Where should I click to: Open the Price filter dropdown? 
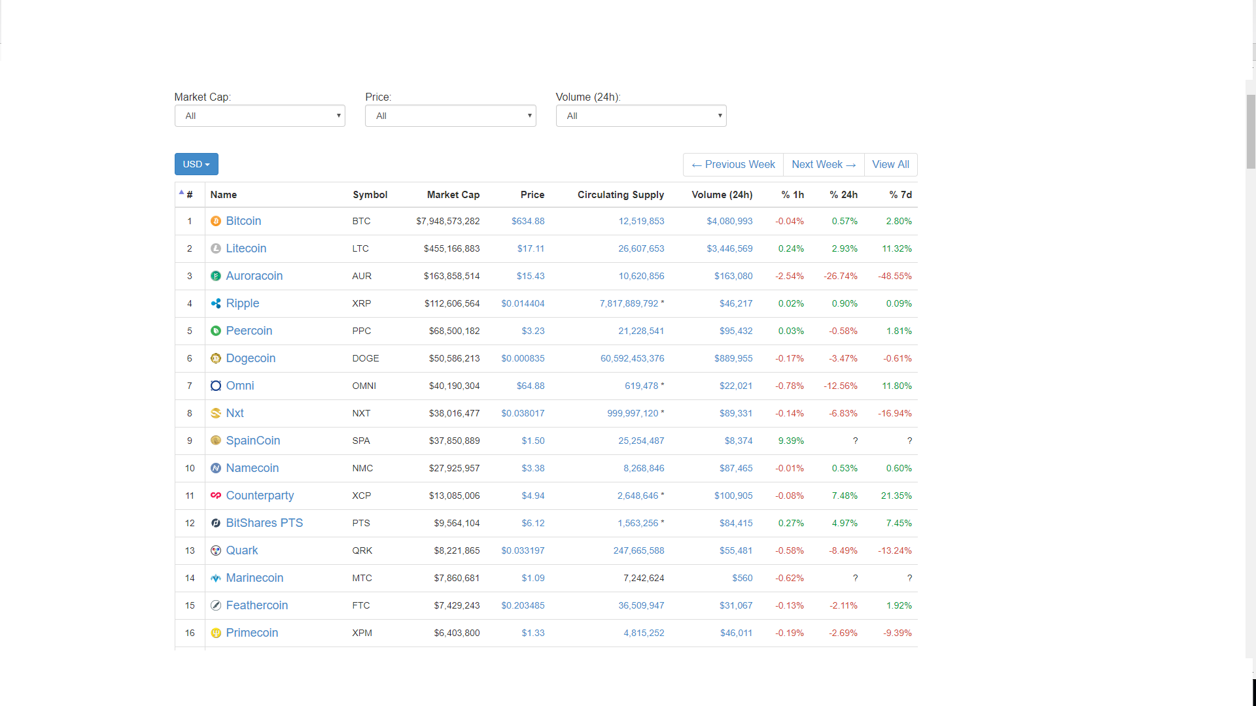click(451, 116)
